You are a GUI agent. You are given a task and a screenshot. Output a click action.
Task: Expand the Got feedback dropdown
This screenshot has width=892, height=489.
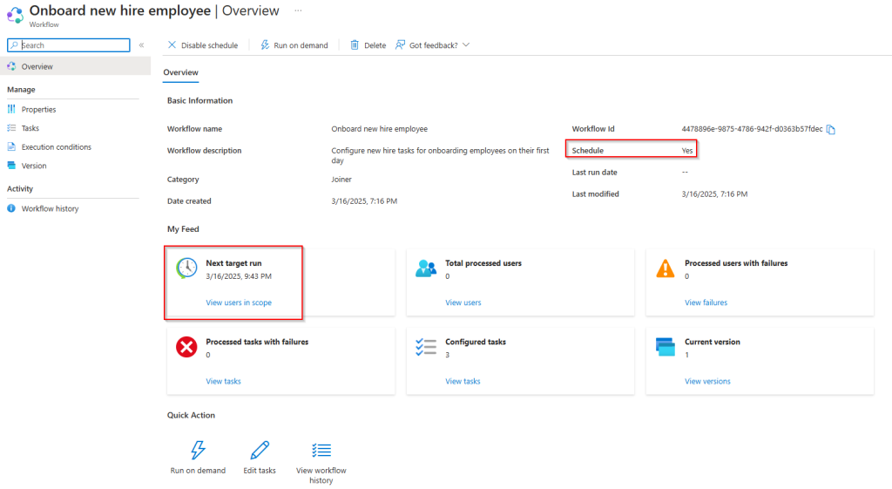(x=466, y=45)
